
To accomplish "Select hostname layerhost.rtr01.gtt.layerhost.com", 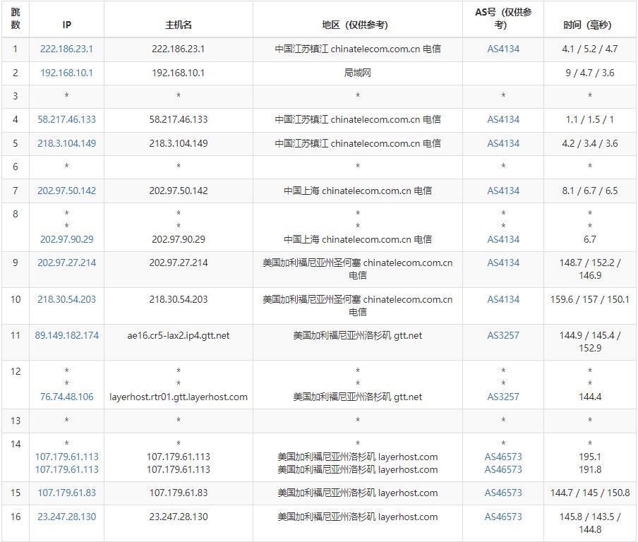I will tap(179, 397).
